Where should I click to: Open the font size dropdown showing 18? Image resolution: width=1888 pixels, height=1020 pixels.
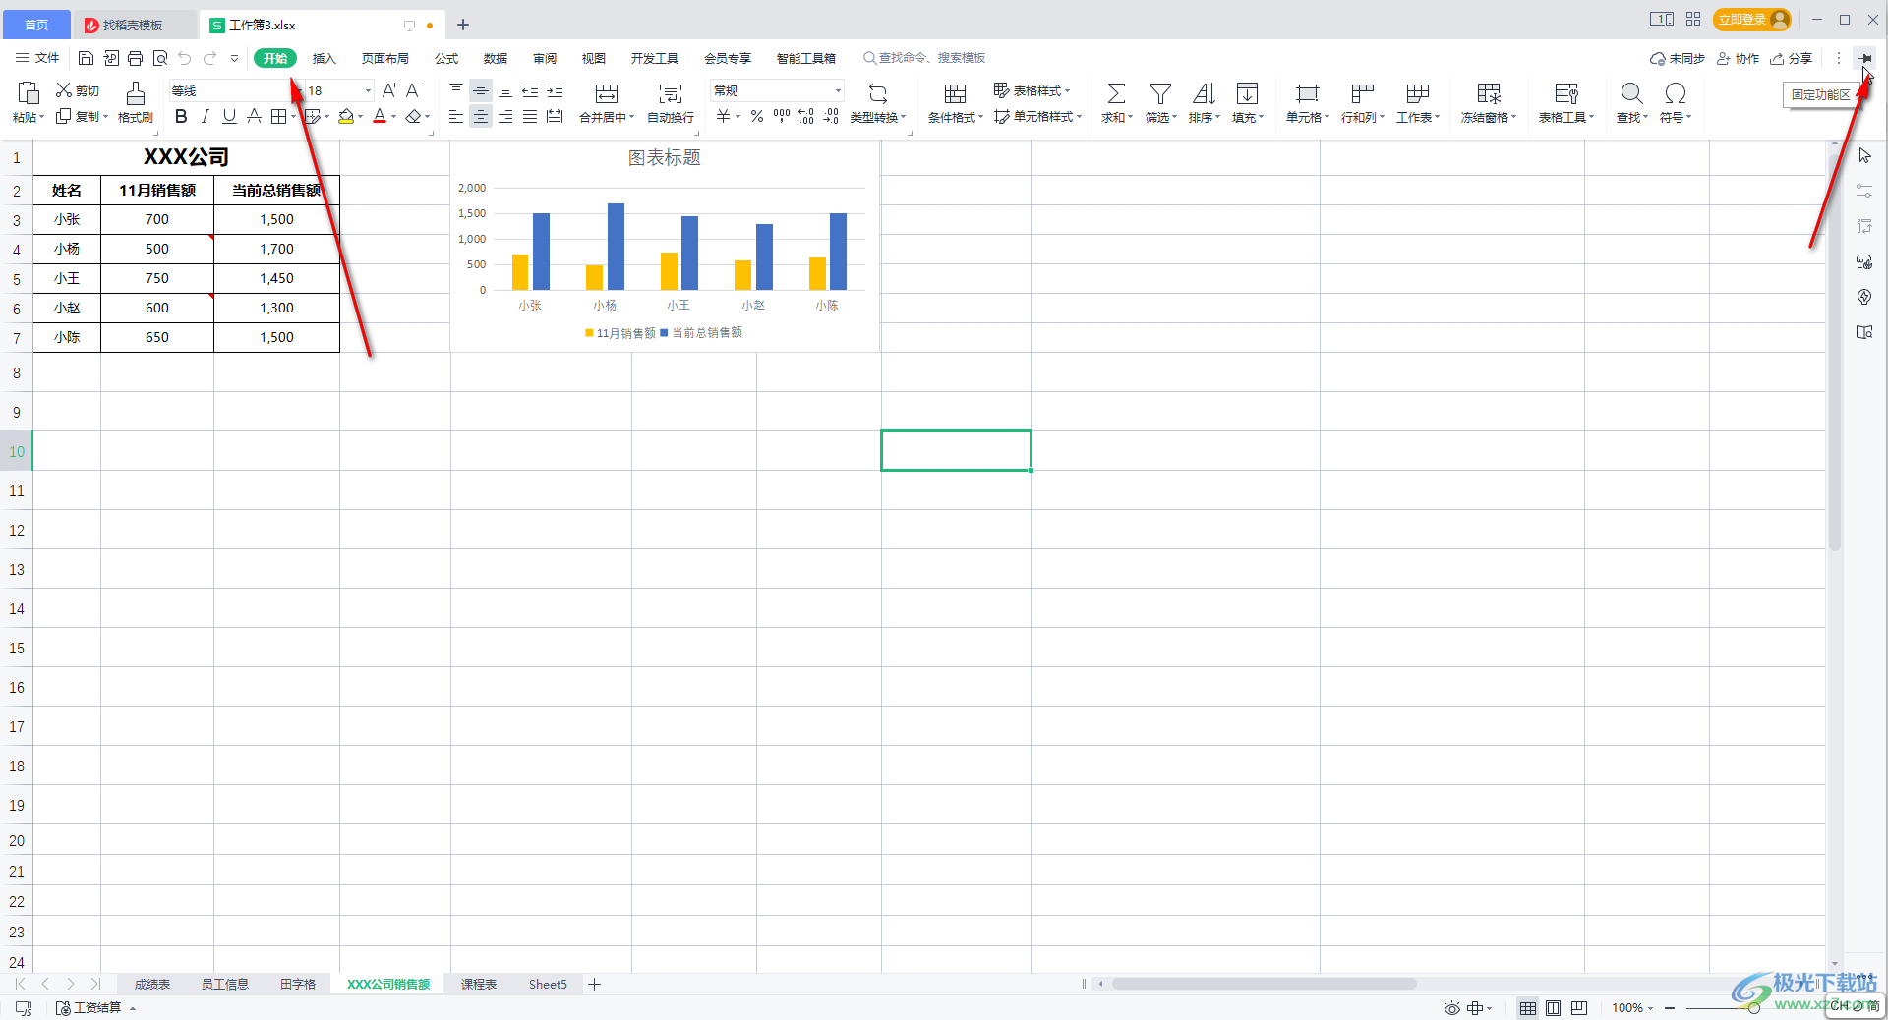pyautogui.click(x=369, y=90)
